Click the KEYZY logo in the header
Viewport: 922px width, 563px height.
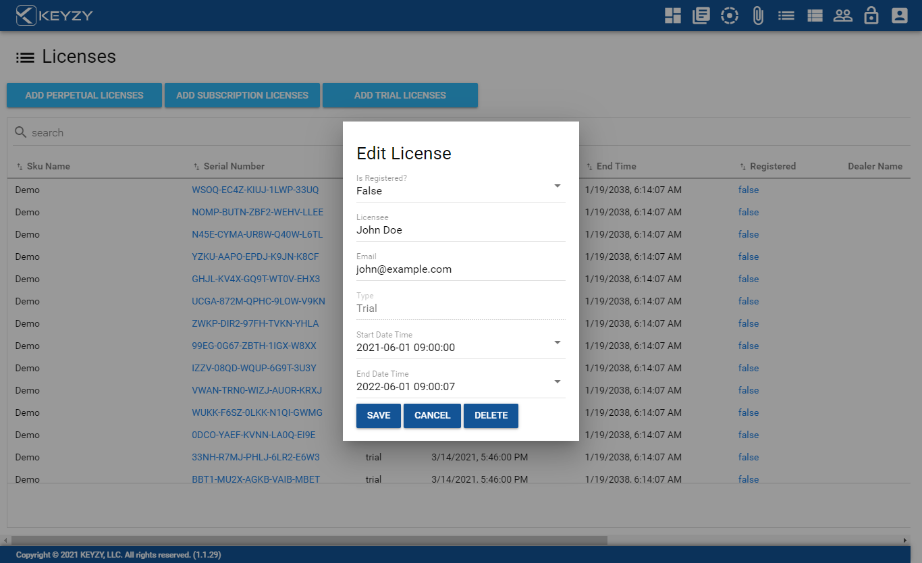(x=54, y=15)
